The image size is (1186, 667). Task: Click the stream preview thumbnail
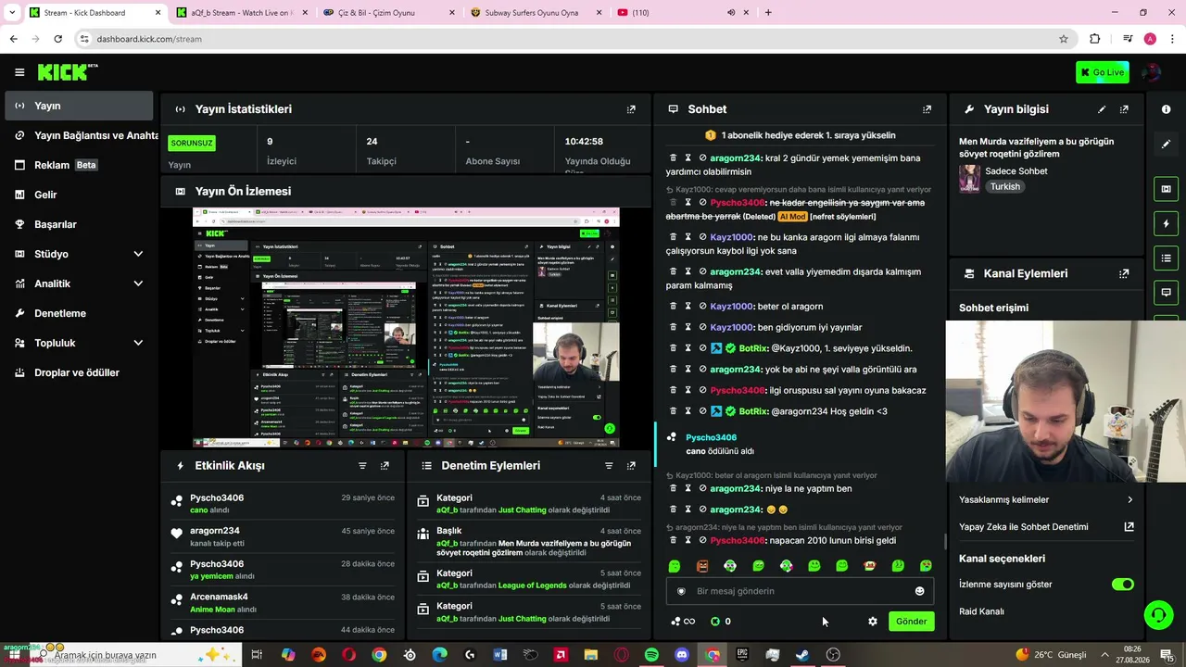pyautogui.click(x=406, y=327)
